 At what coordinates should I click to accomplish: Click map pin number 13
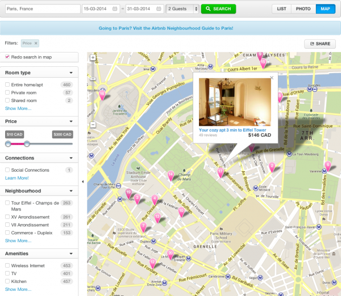point(157,218)
